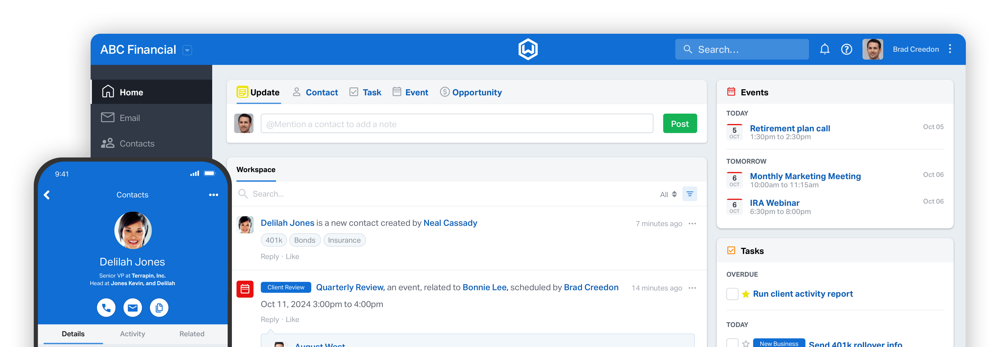Click the Oct 5 date badge for Retirement call

734,132
